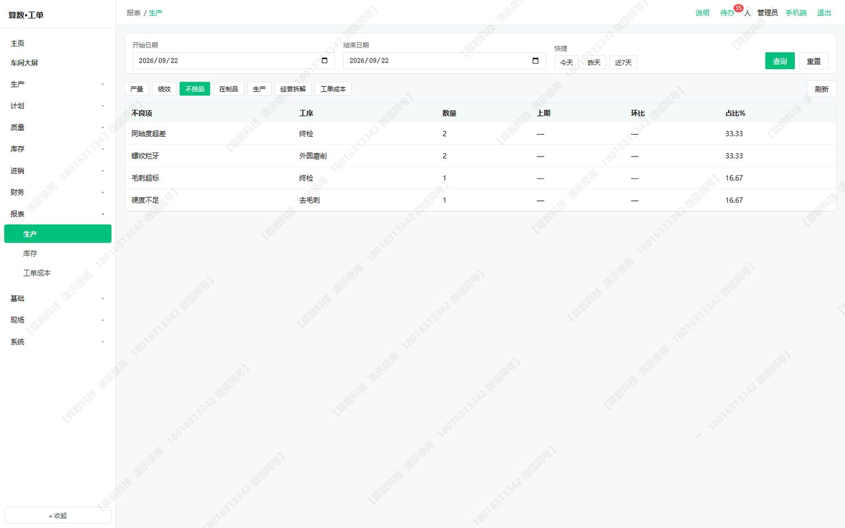Image resolution: width=845 pixels, height=528 pixels.
Task: Switch to the 绩效 tab
Action: [164, 89]
